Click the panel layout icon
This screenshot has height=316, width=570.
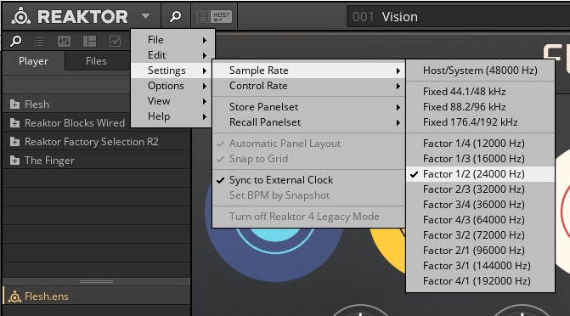click(89, 42)
